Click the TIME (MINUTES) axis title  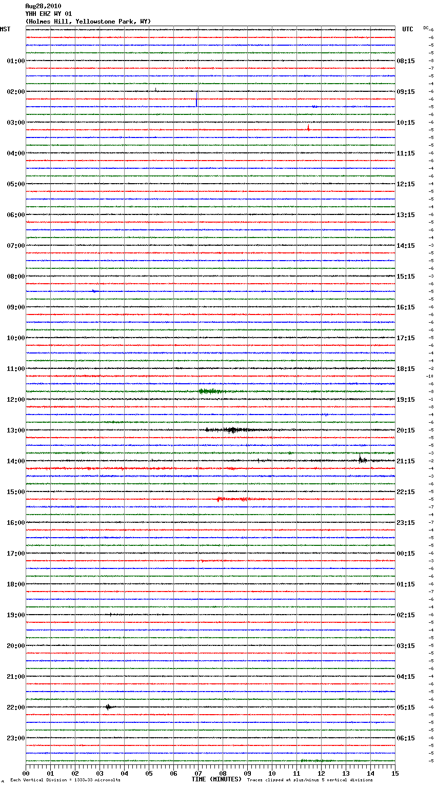[216, 779]
